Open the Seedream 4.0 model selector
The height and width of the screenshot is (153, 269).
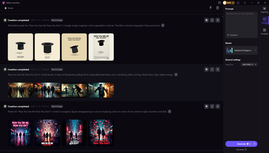click(x=241, y=50)
